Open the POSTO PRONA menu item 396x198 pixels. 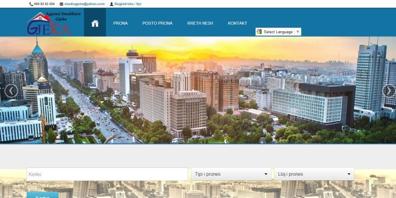coord(157,23)
